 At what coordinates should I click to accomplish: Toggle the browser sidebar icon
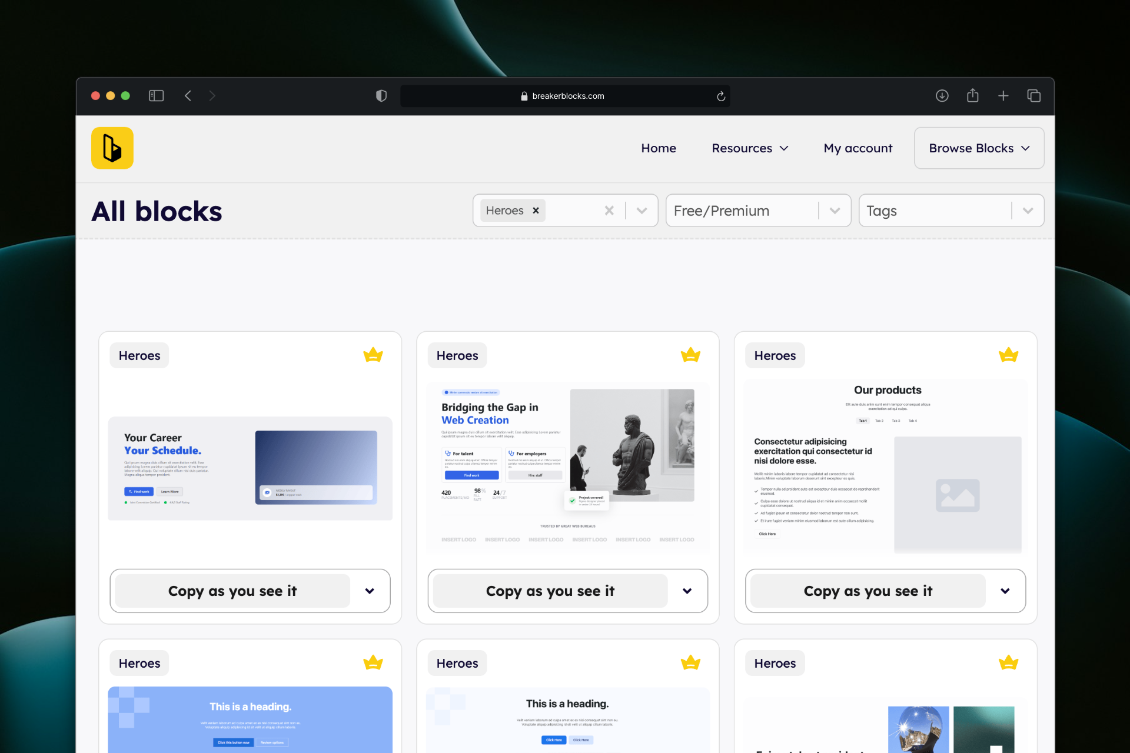pos(156,96)
